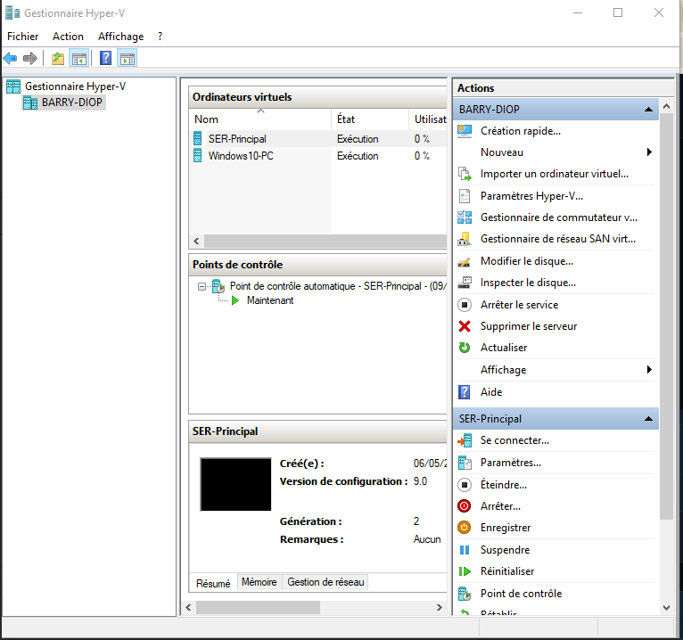Click the SER-Principal black thumbnail preview
683x640 pixels.
(235, 484)
